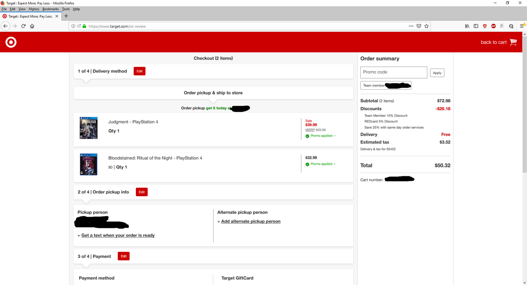
Task: Open the Tools menu
Action: tap(66, 9)
